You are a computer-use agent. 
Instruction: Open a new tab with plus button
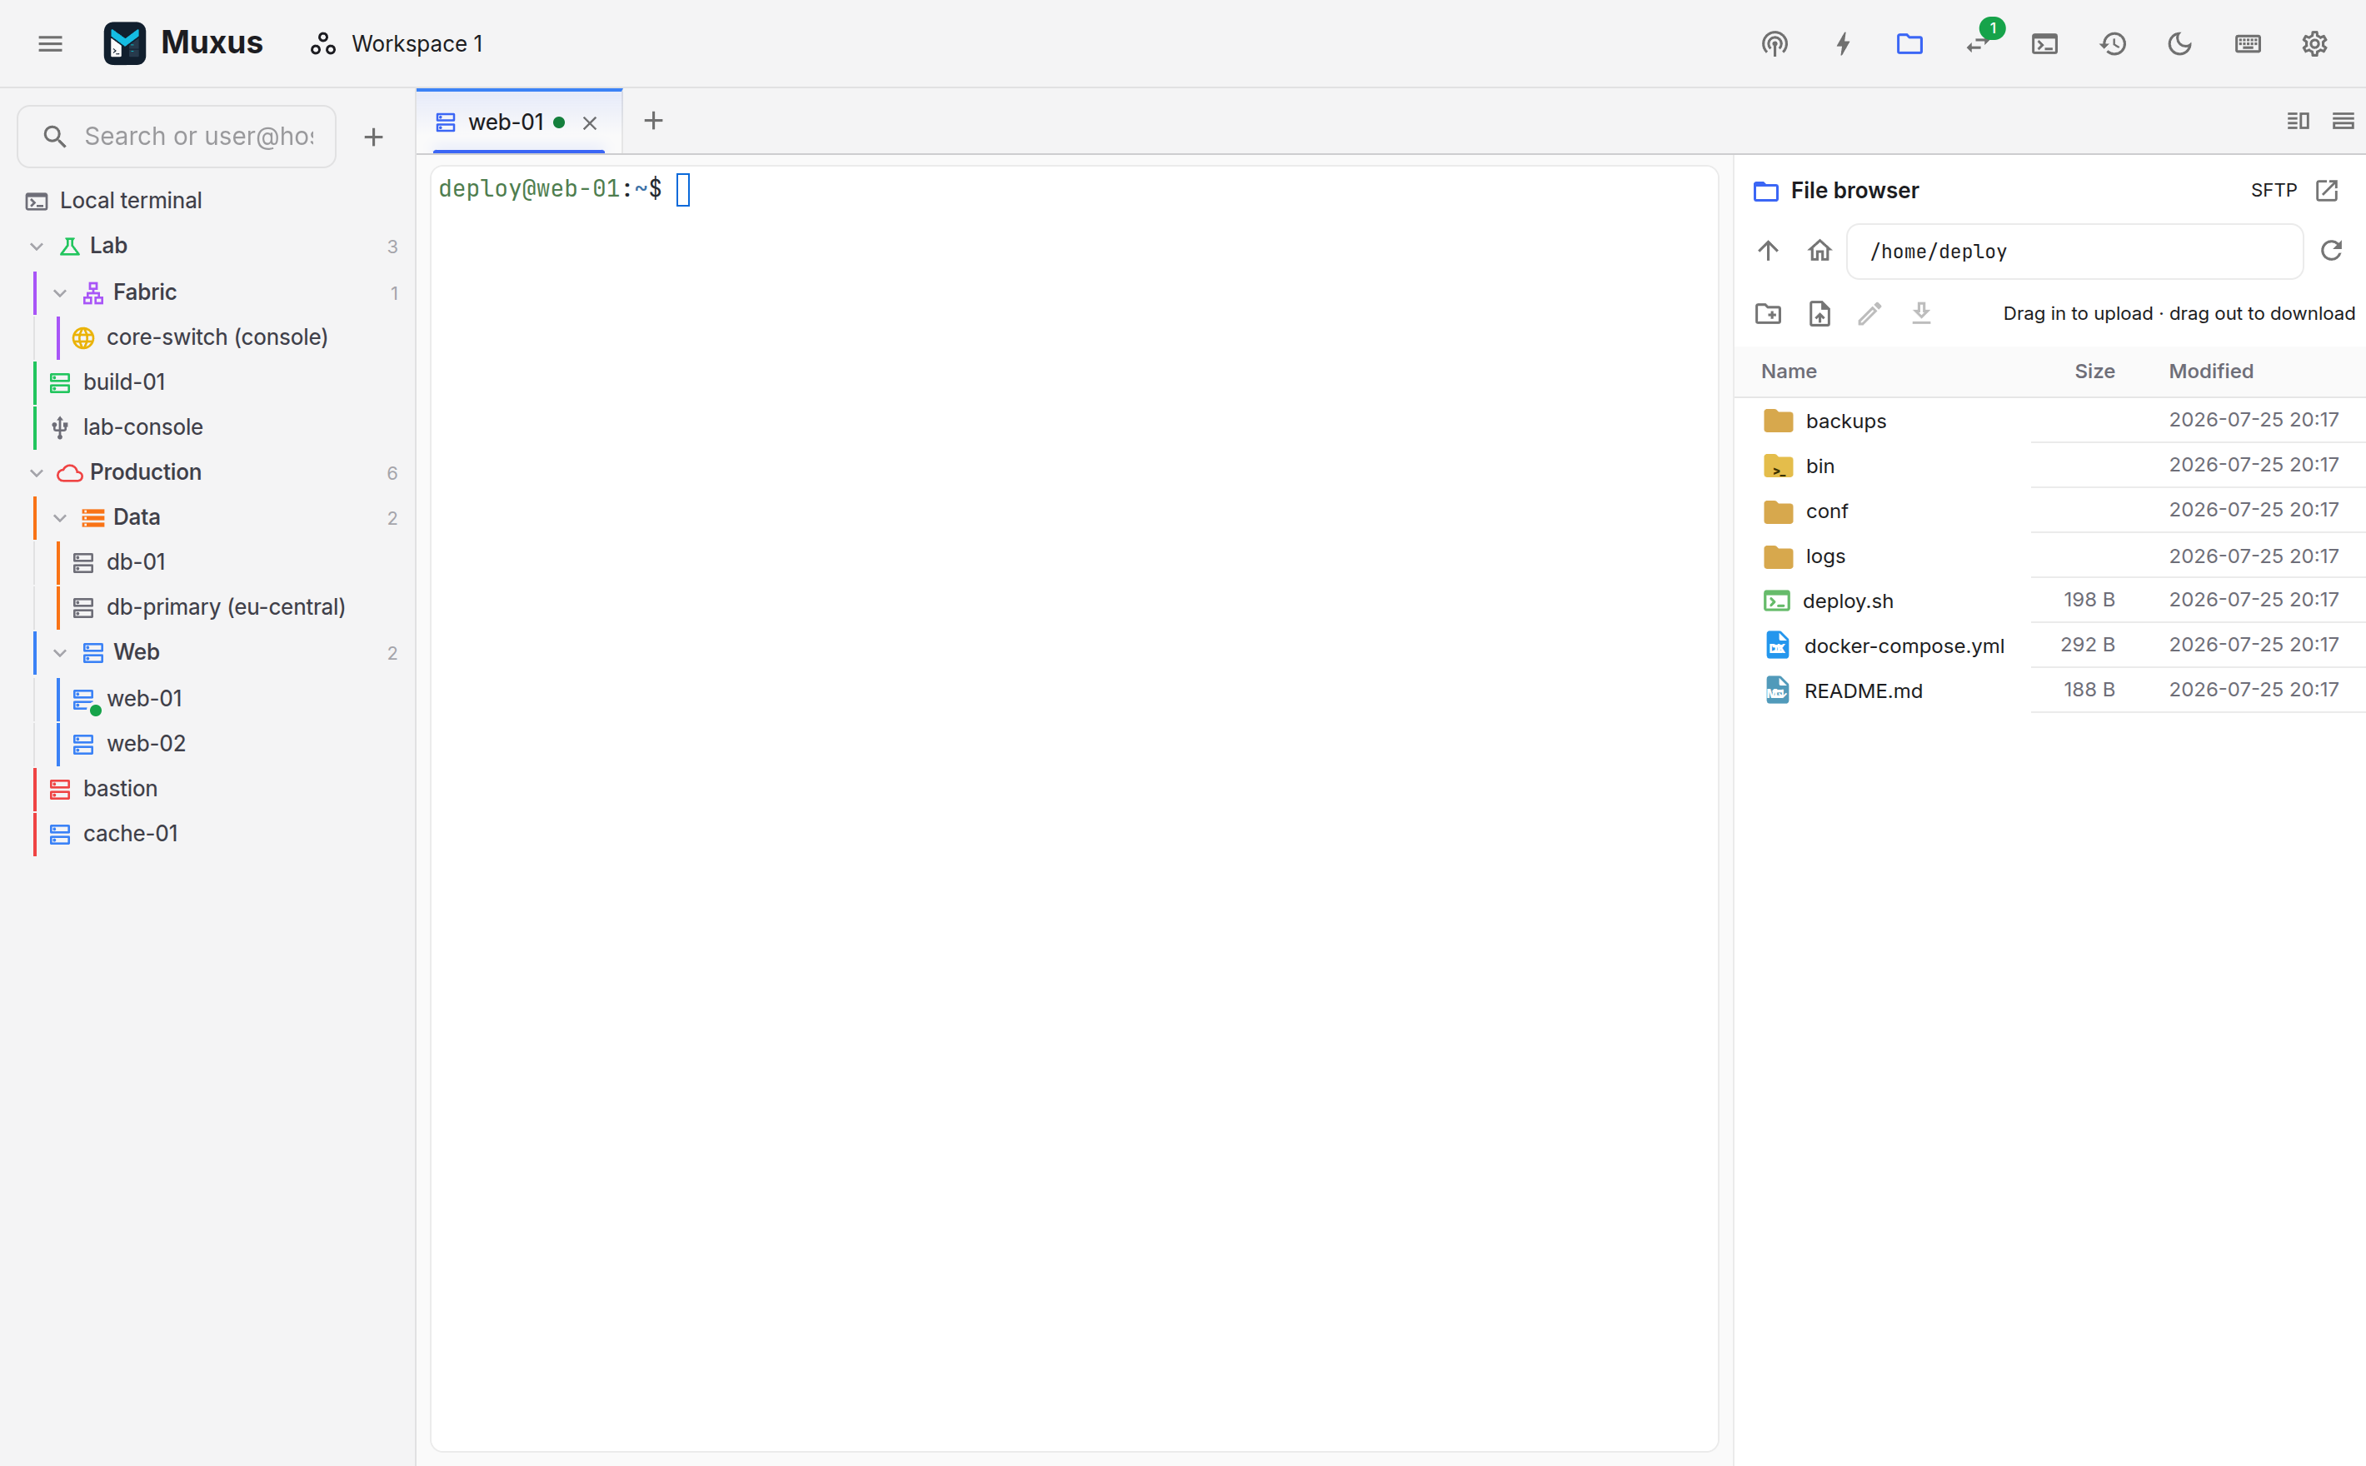[x=653, y=122]
